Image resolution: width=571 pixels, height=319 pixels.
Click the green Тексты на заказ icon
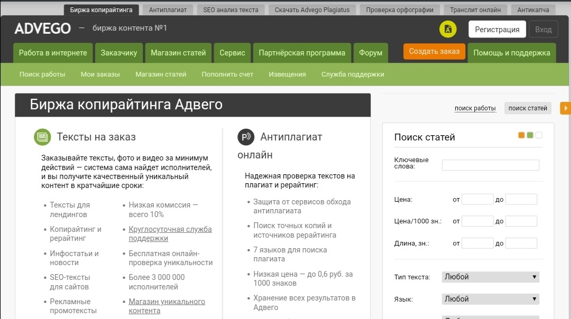(x=42, y=137)
